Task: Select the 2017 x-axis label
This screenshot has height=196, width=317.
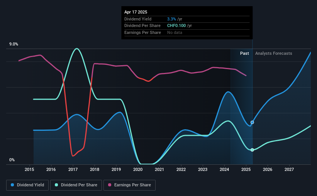Action: click(x=73, y=169)
